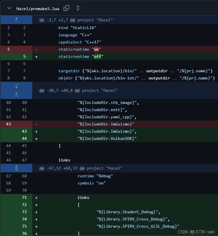Select deleted line number 5
The width and height of the screenshot is (218, 236).
(9, 49)
